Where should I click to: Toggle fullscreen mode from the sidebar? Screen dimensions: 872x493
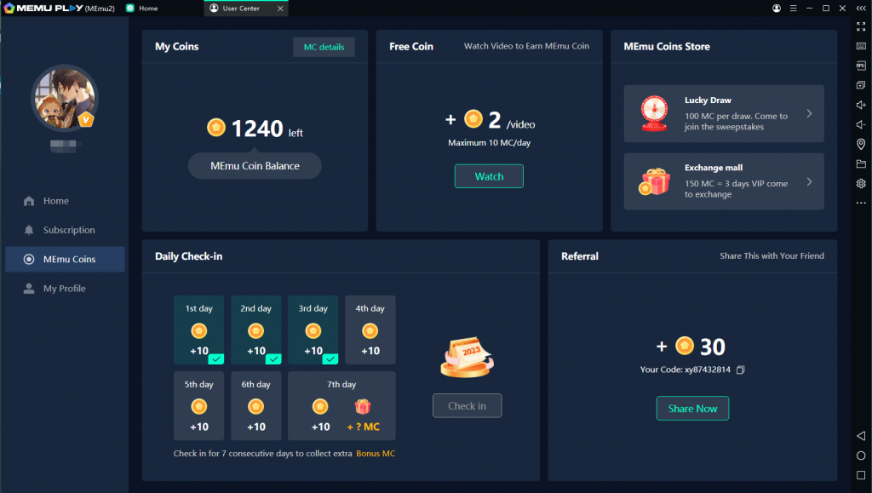861,26
